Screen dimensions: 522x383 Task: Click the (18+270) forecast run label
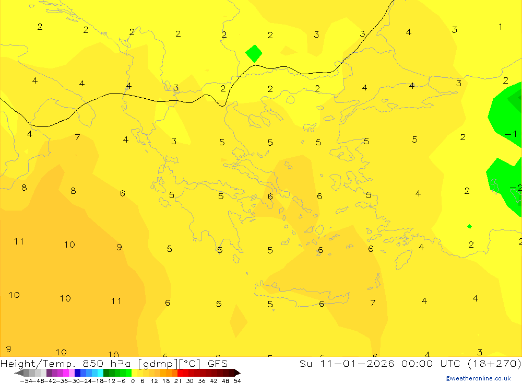pos(494,363)
